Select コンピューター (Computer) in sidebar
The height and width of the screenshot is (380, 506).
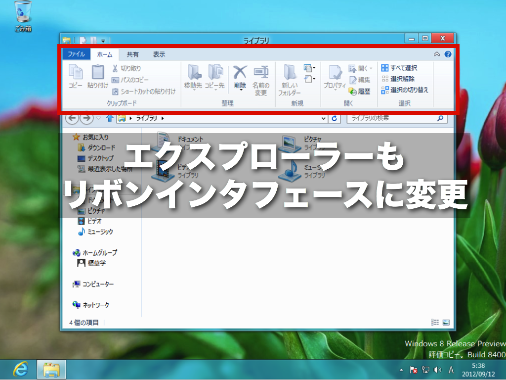pos(93,284)
